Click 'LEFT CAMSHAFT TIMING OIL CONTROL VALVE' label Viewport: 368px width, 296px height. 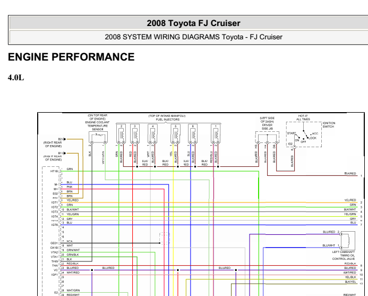click(x=344, y=255)
